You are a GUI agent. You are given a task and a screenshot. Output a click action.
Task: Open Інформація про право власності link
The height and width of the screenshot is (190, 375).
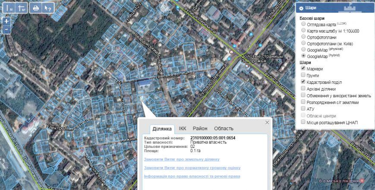tap(192, 176)
